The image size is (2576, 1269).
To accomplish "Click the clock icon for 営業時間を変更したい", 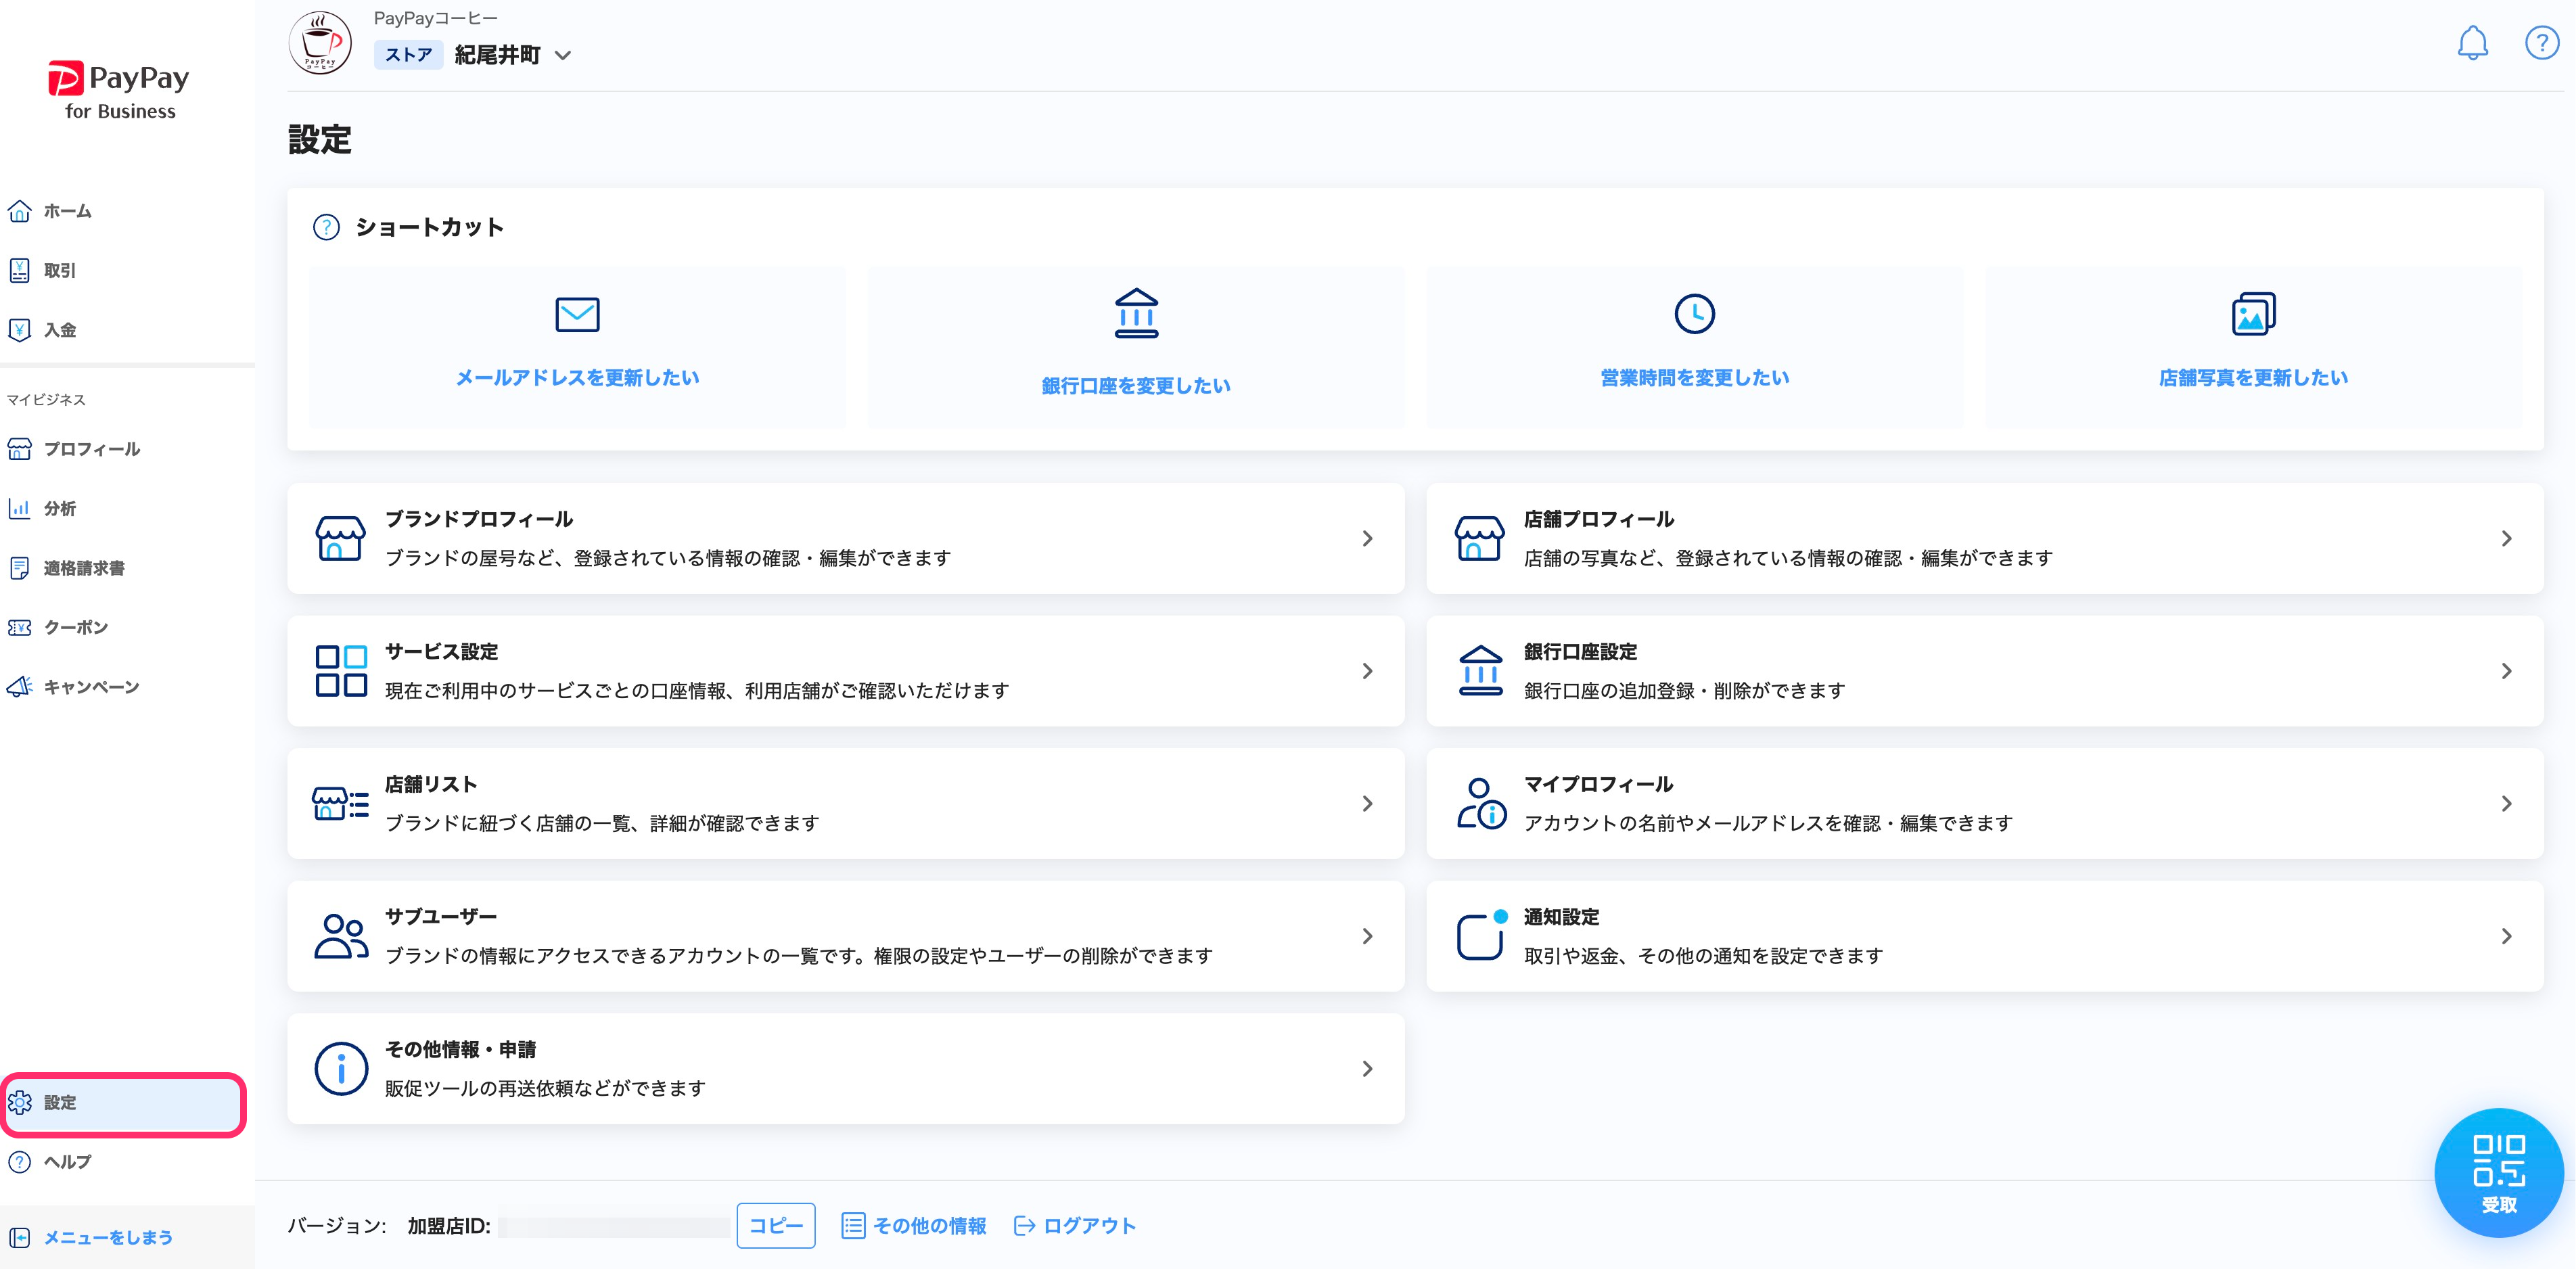I will tap(1694, 314).
